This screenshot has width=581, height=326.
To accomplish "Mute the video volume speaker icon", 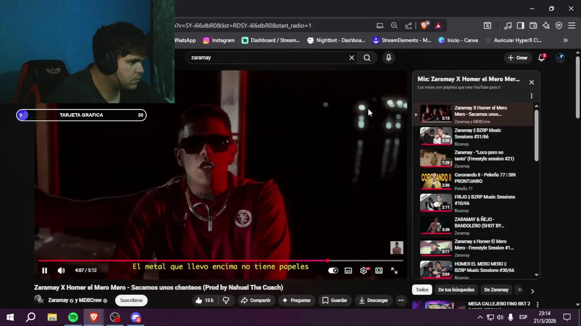I will [x=61, y=270].
